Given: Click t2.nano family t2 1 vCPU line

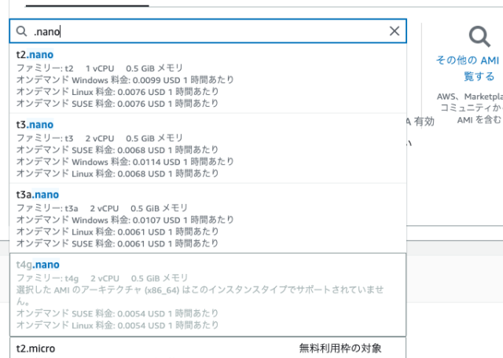Looking at the screenshot, I should tap(100, 68).
